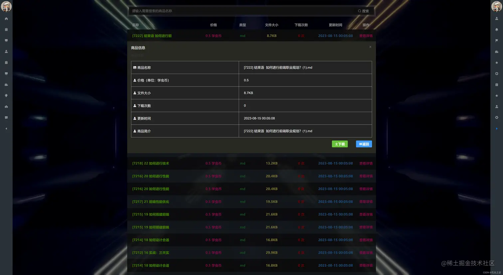Click the cloud upload icon in left sidebar
This screenshot has height=275, width=503.
[x=6, y=107]
